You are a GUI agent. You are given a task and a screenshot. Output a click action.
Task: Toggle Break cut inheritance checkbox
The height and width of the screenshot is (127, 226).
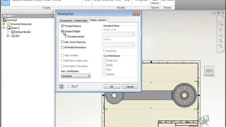105,65
